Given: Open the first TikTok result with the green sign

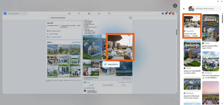Looking at the screenshot, I should 211,28.
